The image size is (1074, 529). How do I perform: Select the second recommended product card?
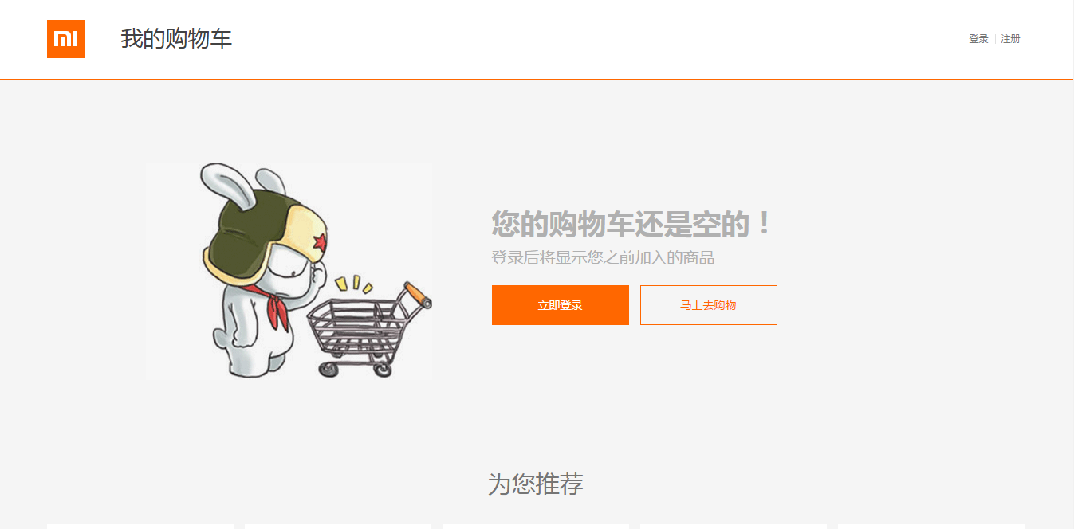click(338, 527)
